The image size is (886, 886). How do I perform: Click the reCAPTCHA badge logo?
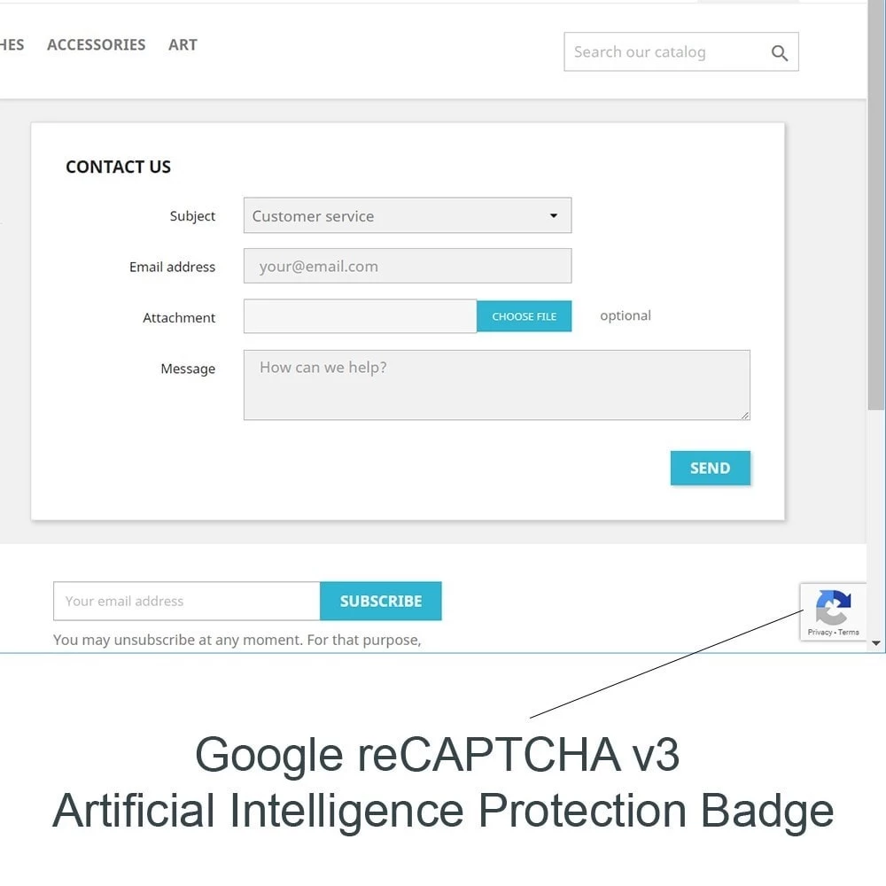tap(834, 608)
